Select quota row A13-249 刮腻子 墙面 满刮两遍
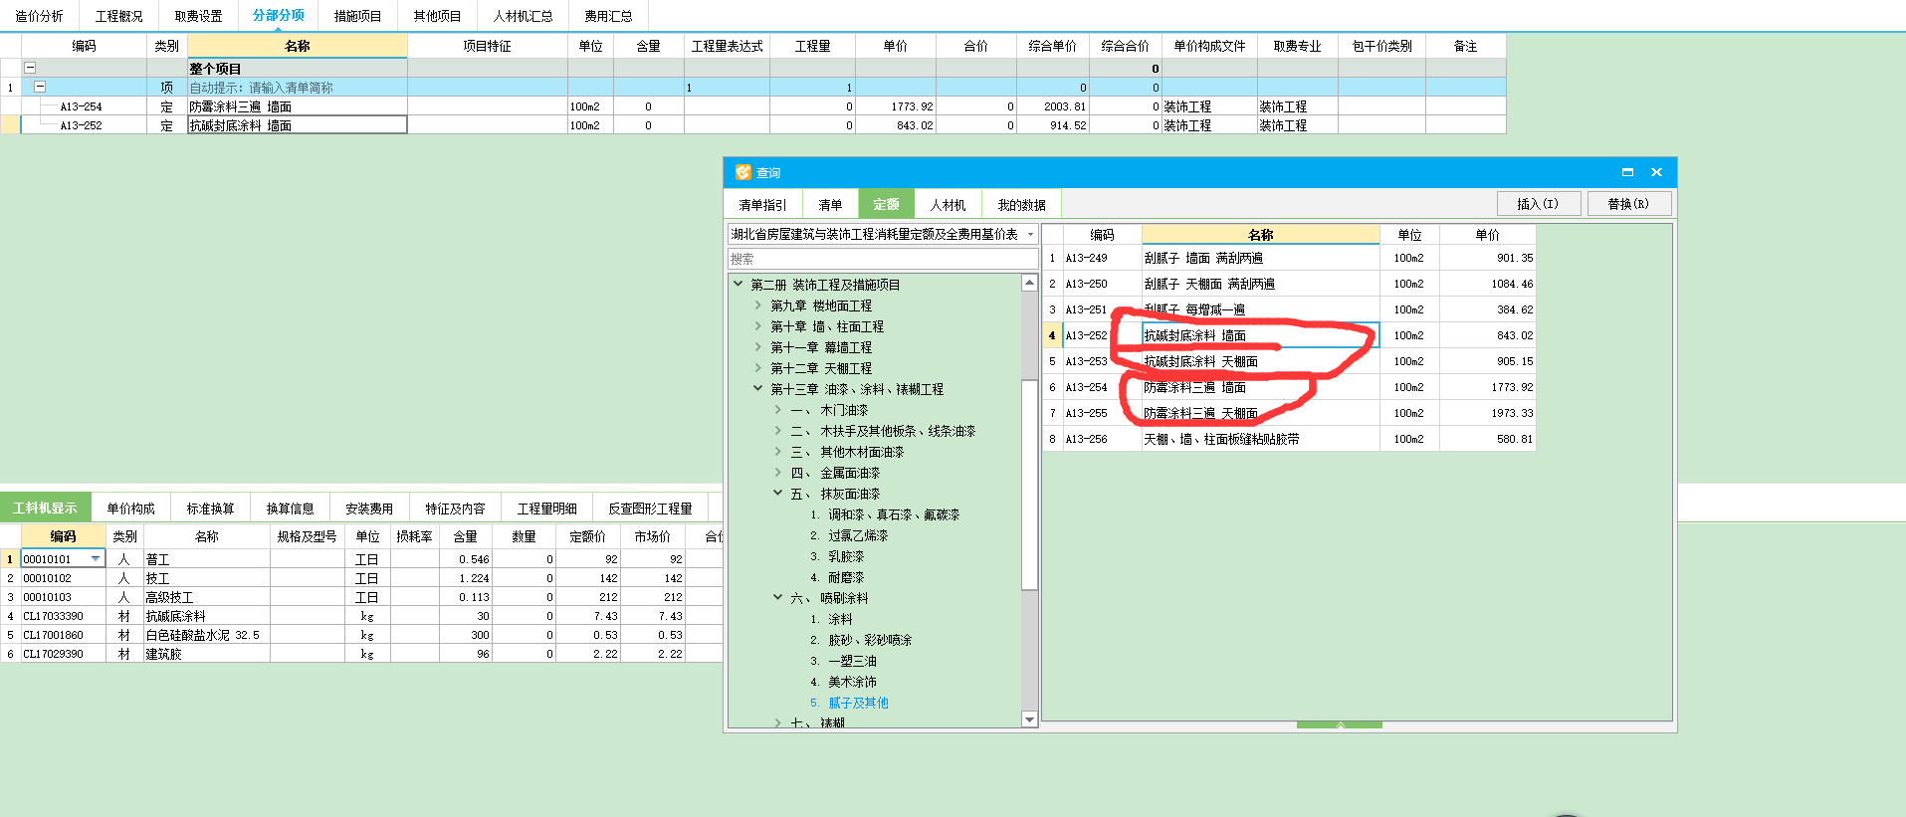Viewport: 1906px width, 817px height. [x=1289, y=258]
